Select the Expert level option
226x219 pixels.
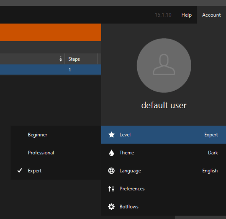(35, 171)
